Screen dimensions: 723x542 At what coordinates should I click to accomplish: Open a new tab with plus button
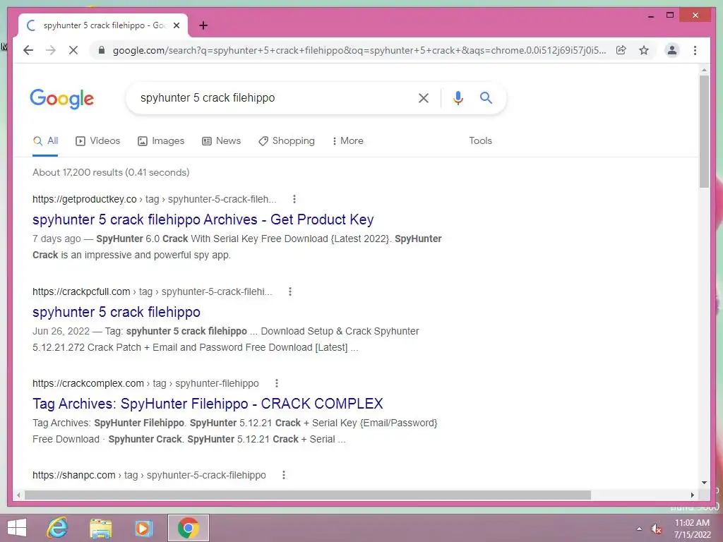click(x=203, y=25)
